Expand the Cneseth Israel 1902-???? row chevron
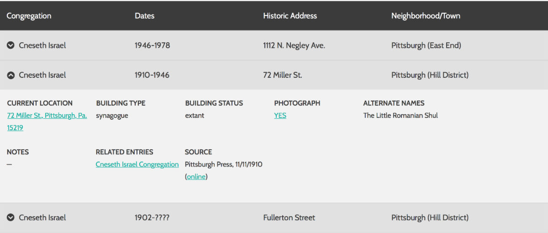Viewport: 548px width, 233px height. tap(11, 218)
